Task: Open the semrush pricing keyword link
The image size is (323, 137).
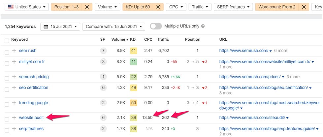Action: pyautogui.click(x=34, y=77)
